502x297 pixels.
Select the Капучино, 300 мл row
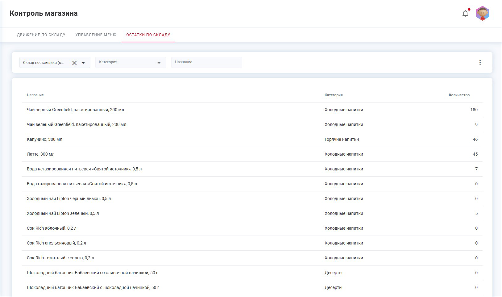click(44, 140)
